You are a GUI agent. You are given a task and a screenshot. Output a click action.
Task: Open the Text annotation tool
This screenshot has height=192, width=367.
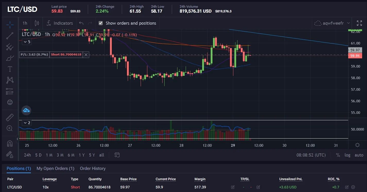click(x=10, y=69)
